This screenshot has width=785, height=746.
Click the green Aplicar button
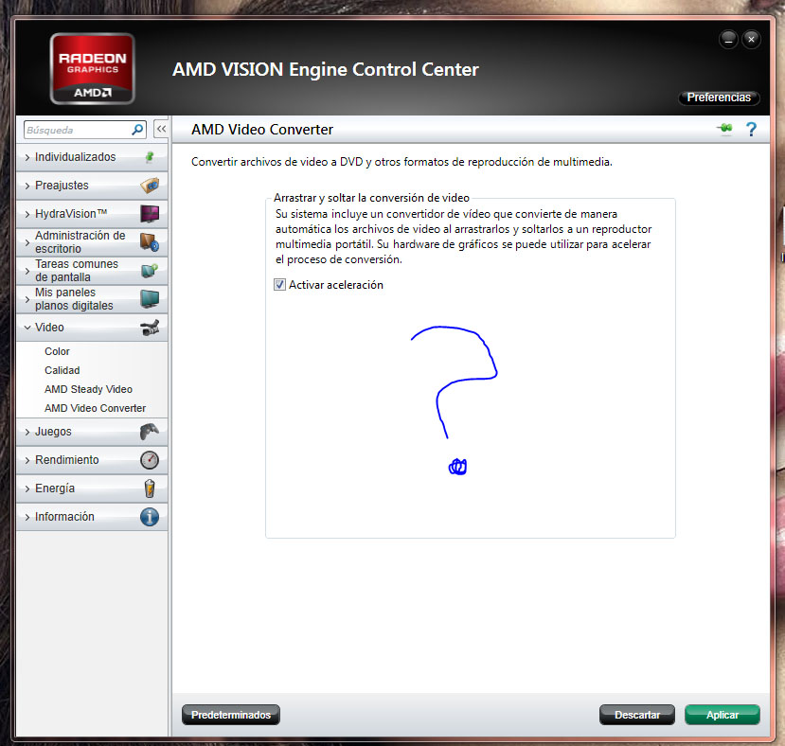(x=722, y=715)
